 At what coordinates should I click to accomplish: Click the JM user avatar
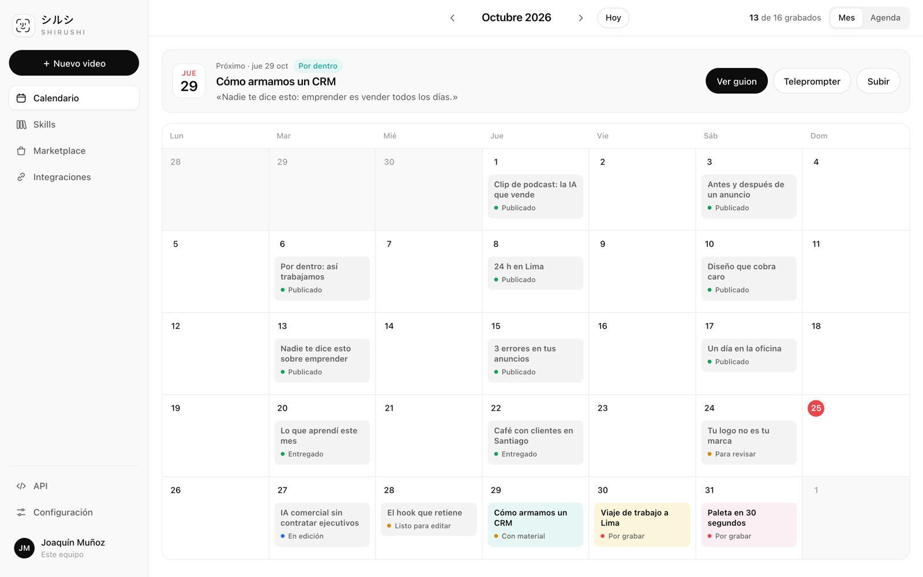[24, 548]
